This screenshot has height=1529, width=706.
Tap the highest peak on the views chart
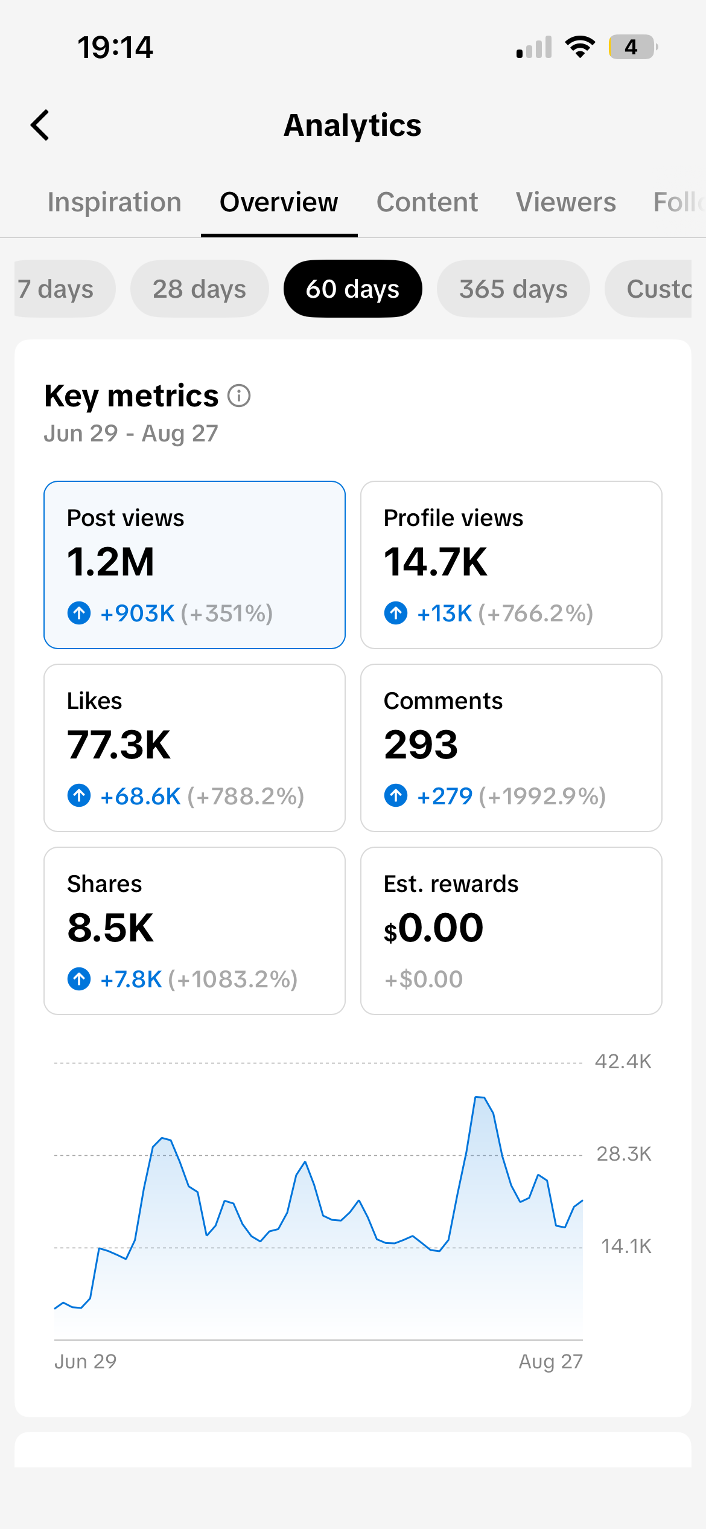tap(480, 1097)
